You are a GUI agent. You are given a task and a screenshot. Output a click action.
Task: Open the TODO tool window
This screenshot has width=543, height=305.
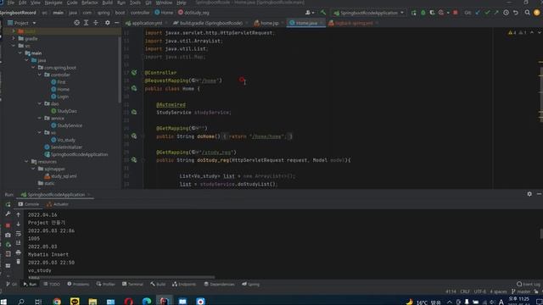pos(52,284)
